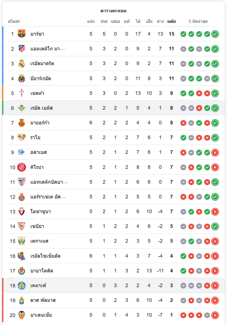
Task: Click the Getafe blue crest icon
Action: point(21,286)
